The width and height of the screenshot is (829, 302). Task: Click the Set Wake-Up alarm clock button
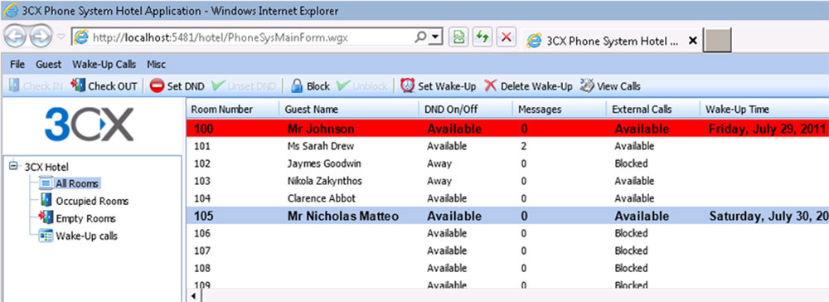439,86
